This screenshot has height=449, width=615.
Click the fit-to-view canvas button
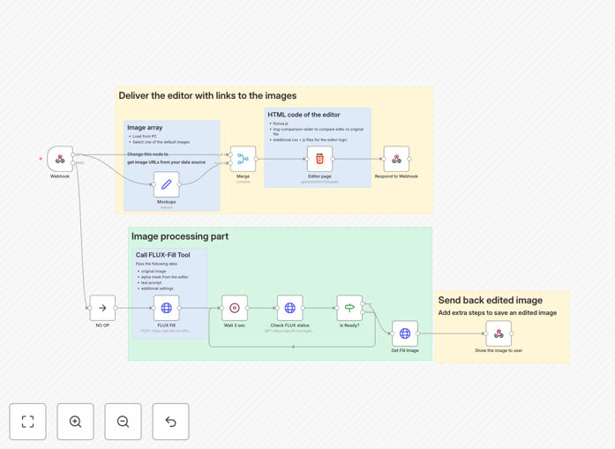pos(28,422)
